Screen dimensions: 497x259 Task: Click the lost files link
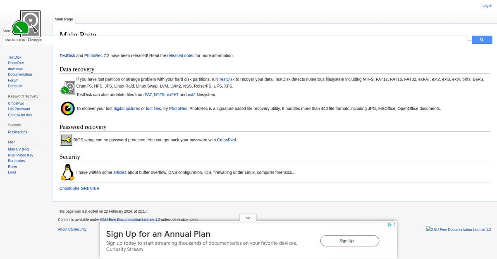coord(153,109)
